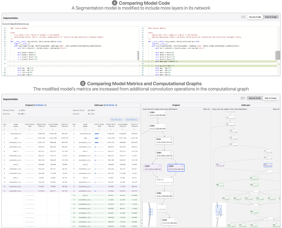
Task: Select POOL node 10 in Original graph
Action: pos(164,141)
